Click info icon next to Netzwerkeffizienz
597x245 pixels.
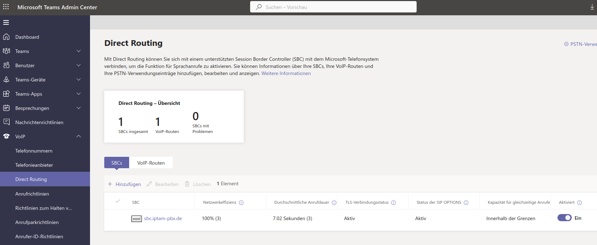point(241,203)
